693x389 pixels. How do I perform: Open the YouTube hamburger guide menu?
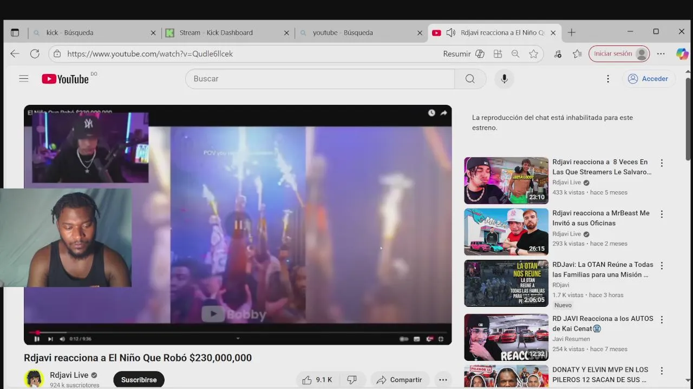[23, 79]
